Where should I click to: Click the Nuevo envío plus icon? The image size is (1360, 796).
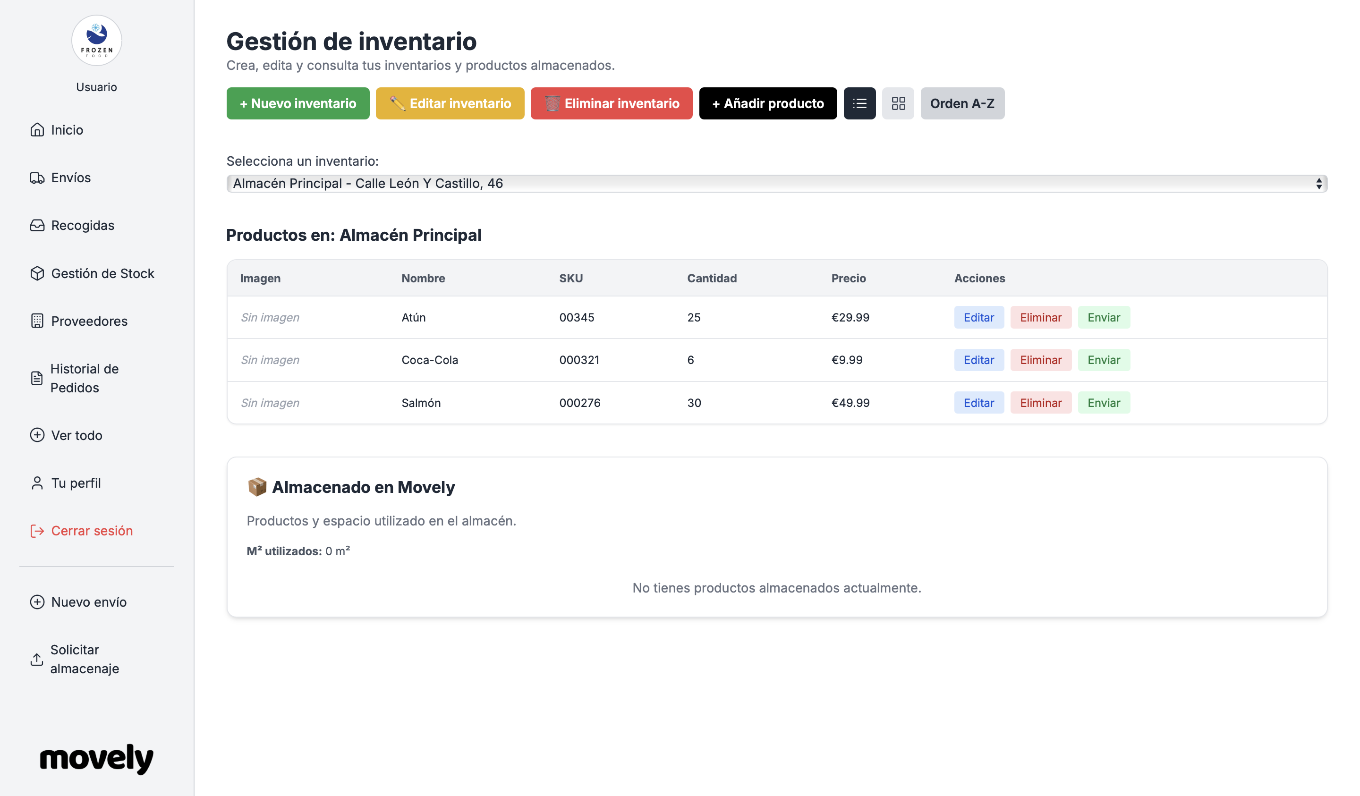tap(37, 602)
